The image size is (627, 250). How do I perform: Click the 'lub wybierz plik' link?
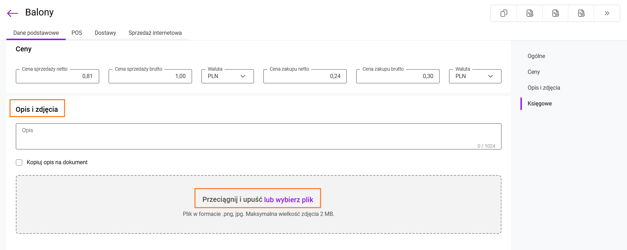288,200
